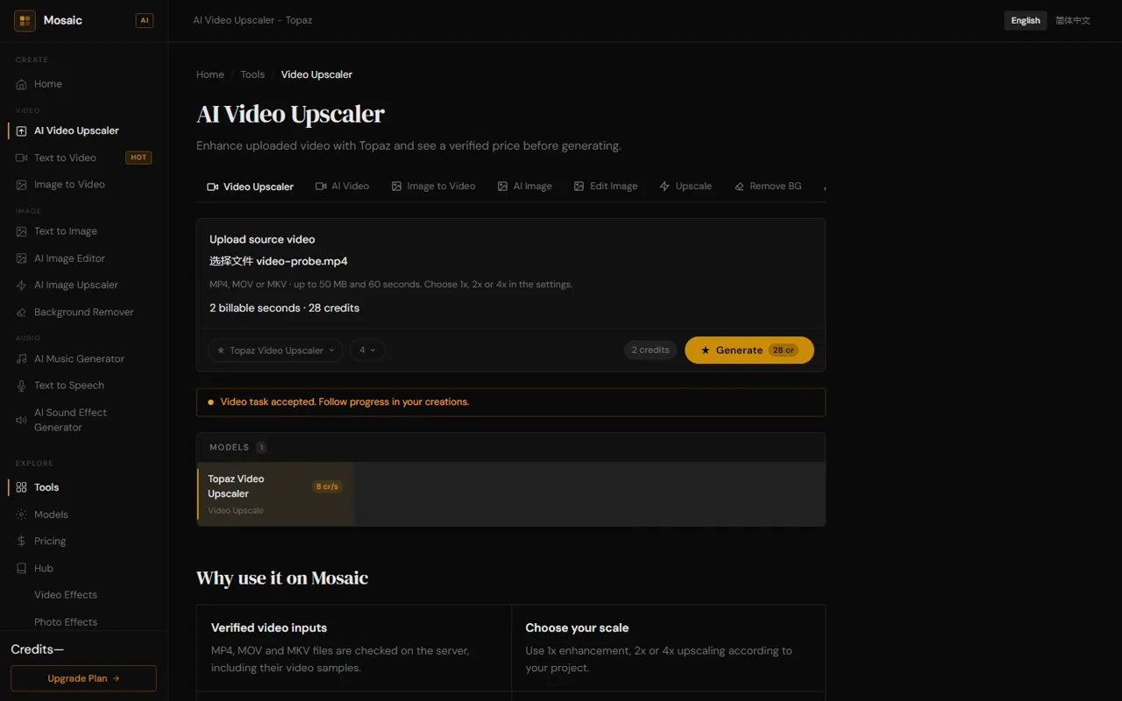Click the AI badge beside Mosaic
The image size is (1122, 701).
(x=145, y=20)
